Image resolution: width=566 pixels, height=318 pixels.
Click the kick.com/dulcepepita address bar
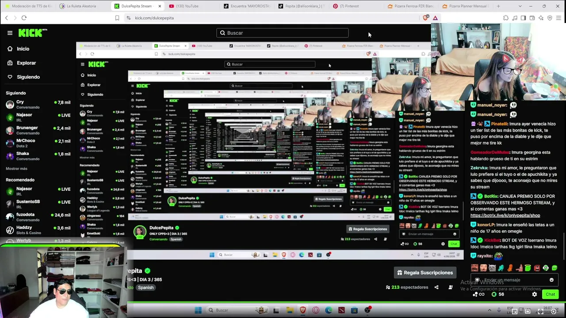click(x=274, y=18)
